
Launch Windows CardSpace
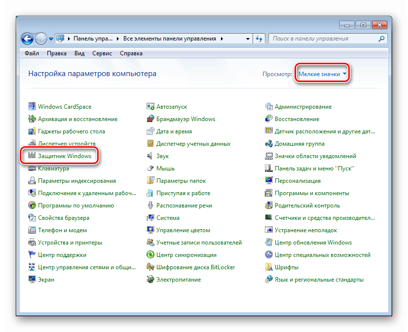[64, 106]
